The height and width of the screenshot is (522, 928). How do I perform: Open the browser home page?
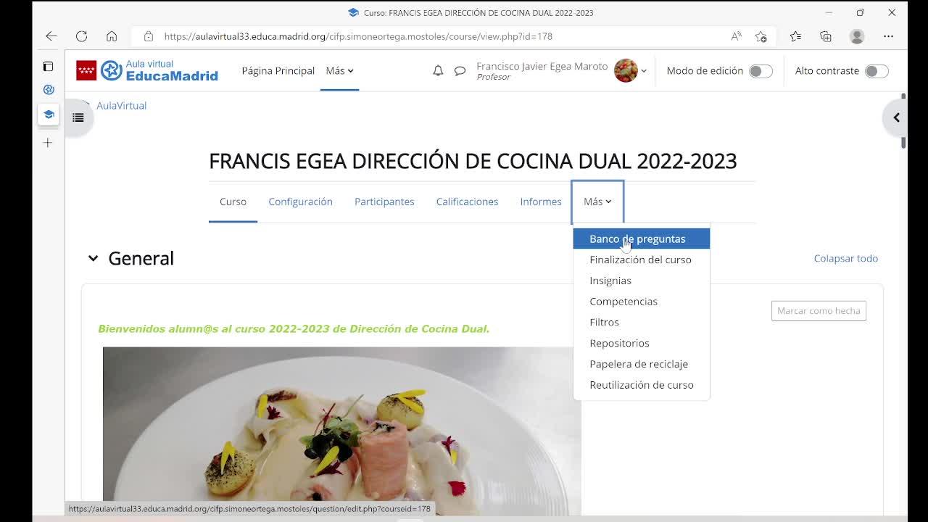[112, 36]
